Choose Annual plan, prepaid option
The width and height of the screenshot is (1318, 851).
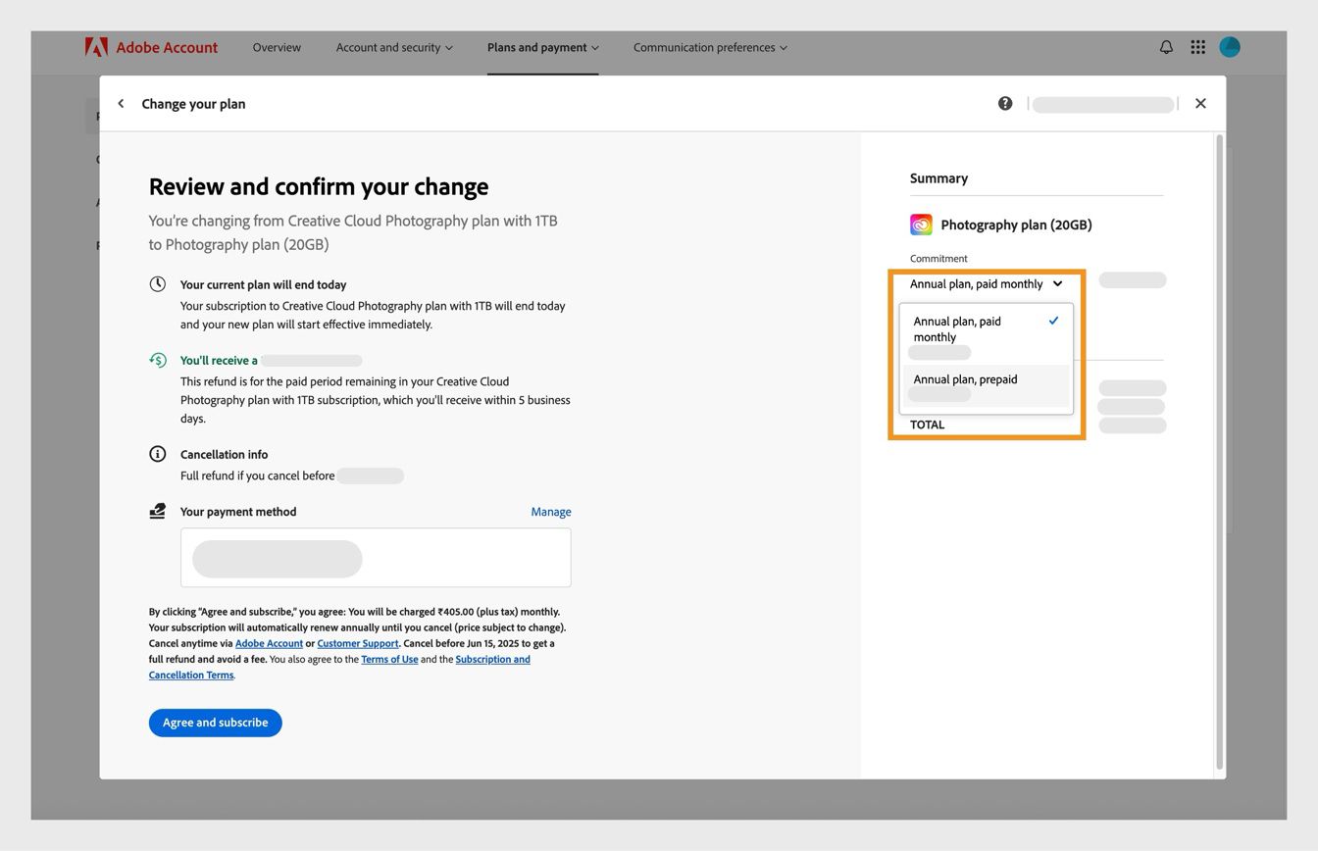987,386
